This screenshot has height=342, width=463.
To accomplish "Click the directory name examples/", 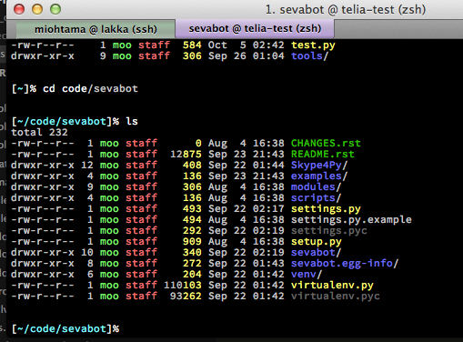I will [x=319, y=176].
